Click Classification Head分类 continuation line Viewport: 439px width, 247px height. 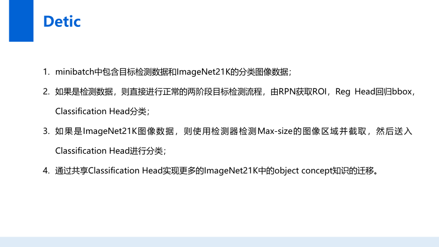click(x=101, y=111)
